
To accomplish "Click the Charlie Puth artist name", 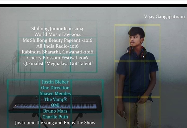I will (55, 117).
